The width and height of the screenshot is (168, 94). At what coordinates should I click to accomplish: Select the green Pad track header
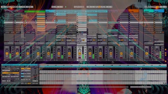point(40,11)
